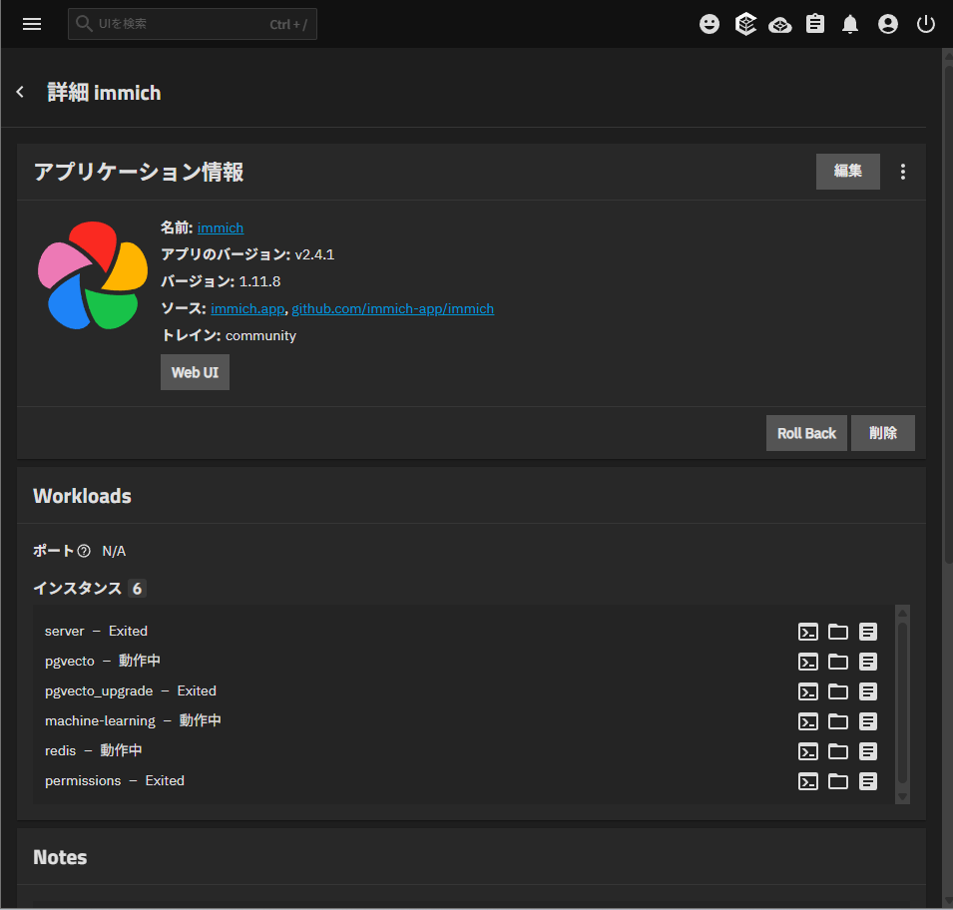The image size is (953, 910).
Task: Open the user account icon
Action: (x=887, y=24)
